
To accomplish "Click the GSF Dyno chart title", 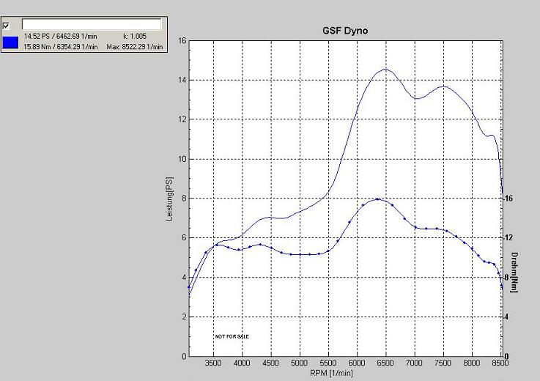I will click(x=344, y=32).
